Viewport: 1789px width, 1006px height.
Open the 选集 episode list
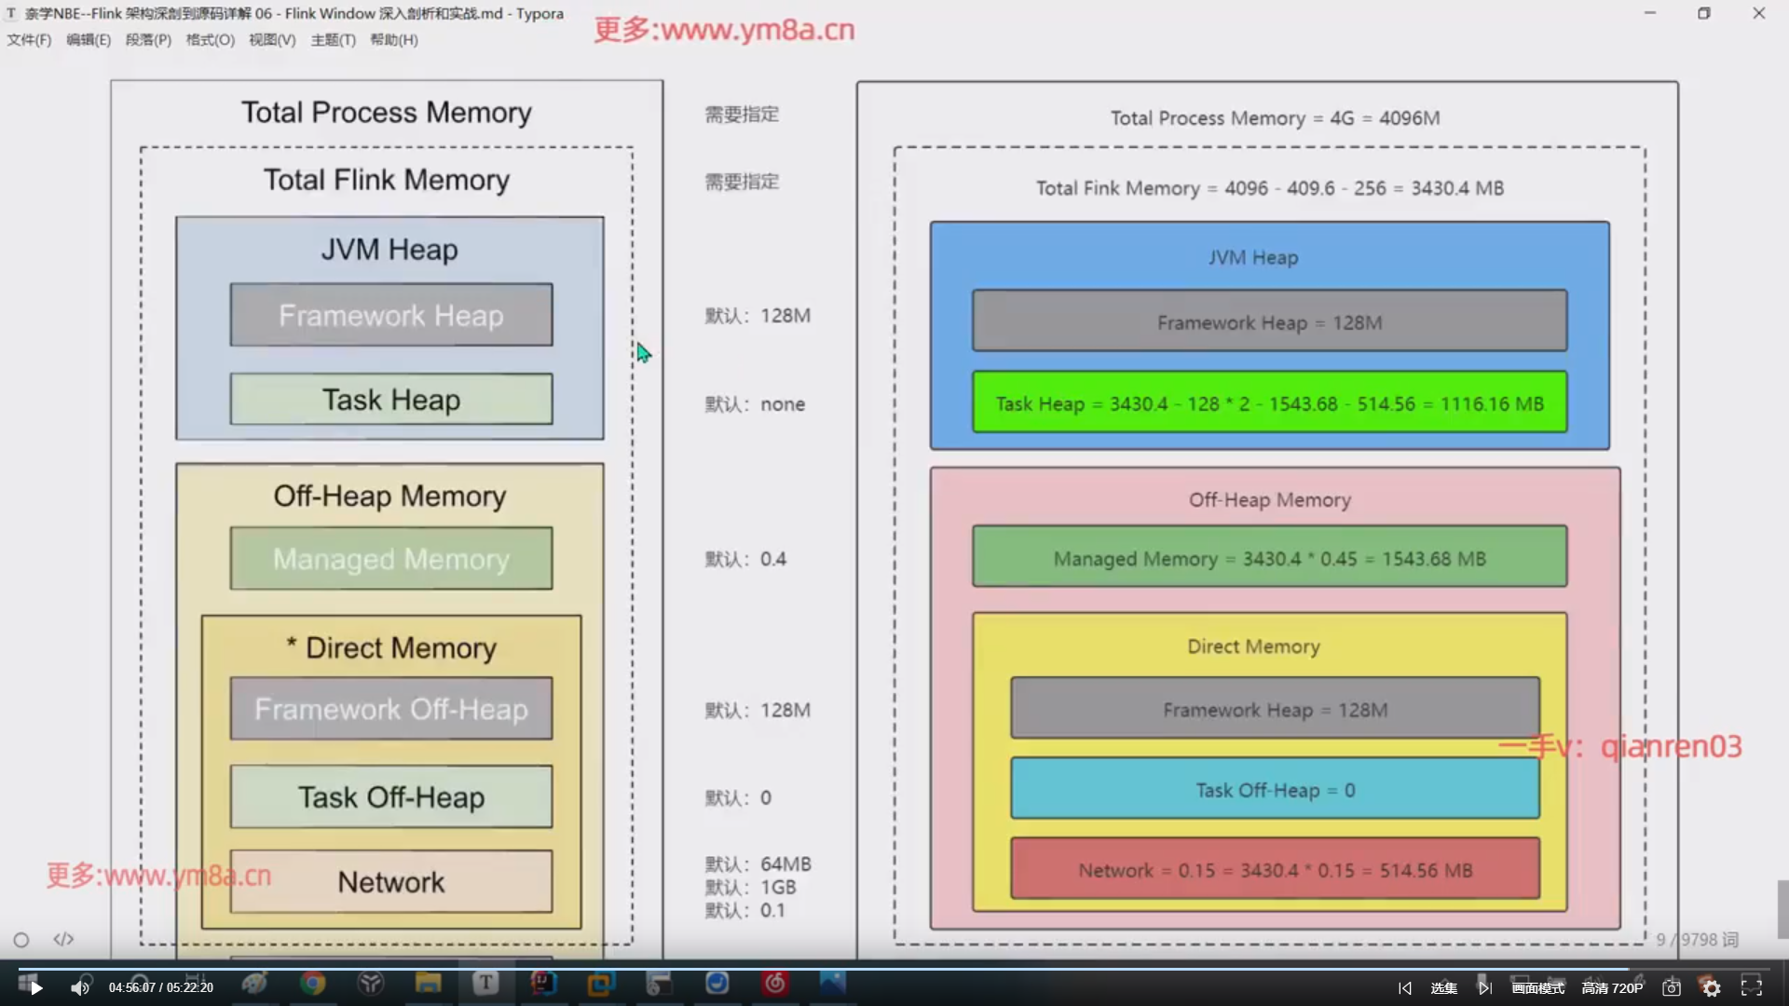pyautogui.click(x=1444, y=987)
